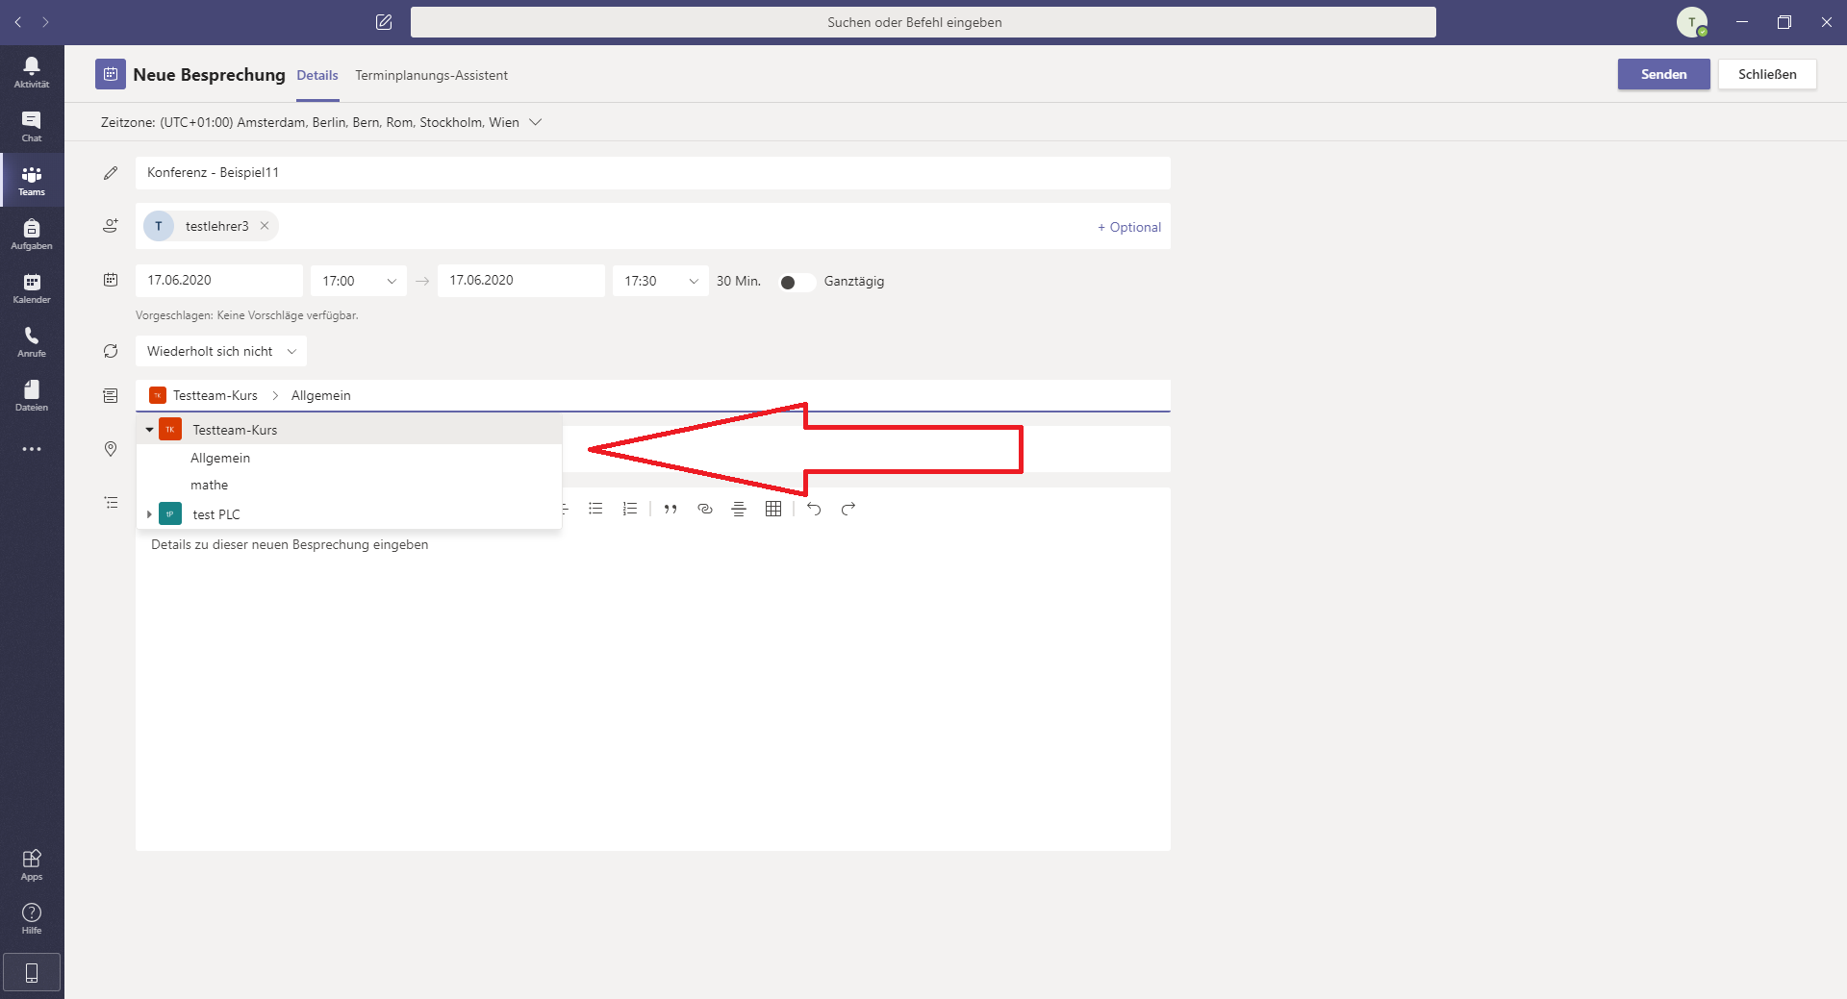
Task: Select the mathe channel from the list
Action: [209, 485]
